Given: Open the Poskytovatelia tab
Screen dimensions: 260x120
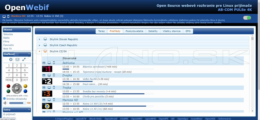Looking at the screenshot, I should [x=134, y=31].
